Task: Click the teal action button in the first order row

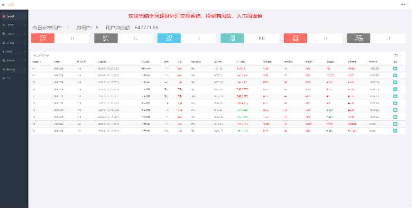Action: 395,69
